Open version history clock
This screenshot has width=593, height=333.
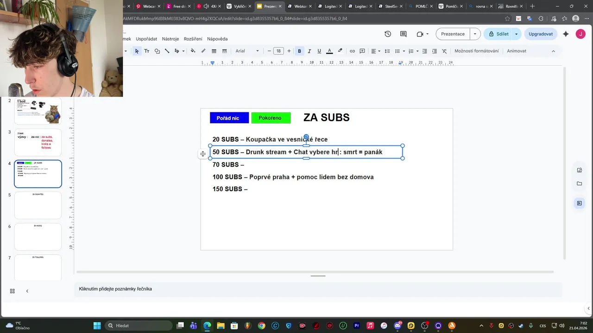(388, 34)
